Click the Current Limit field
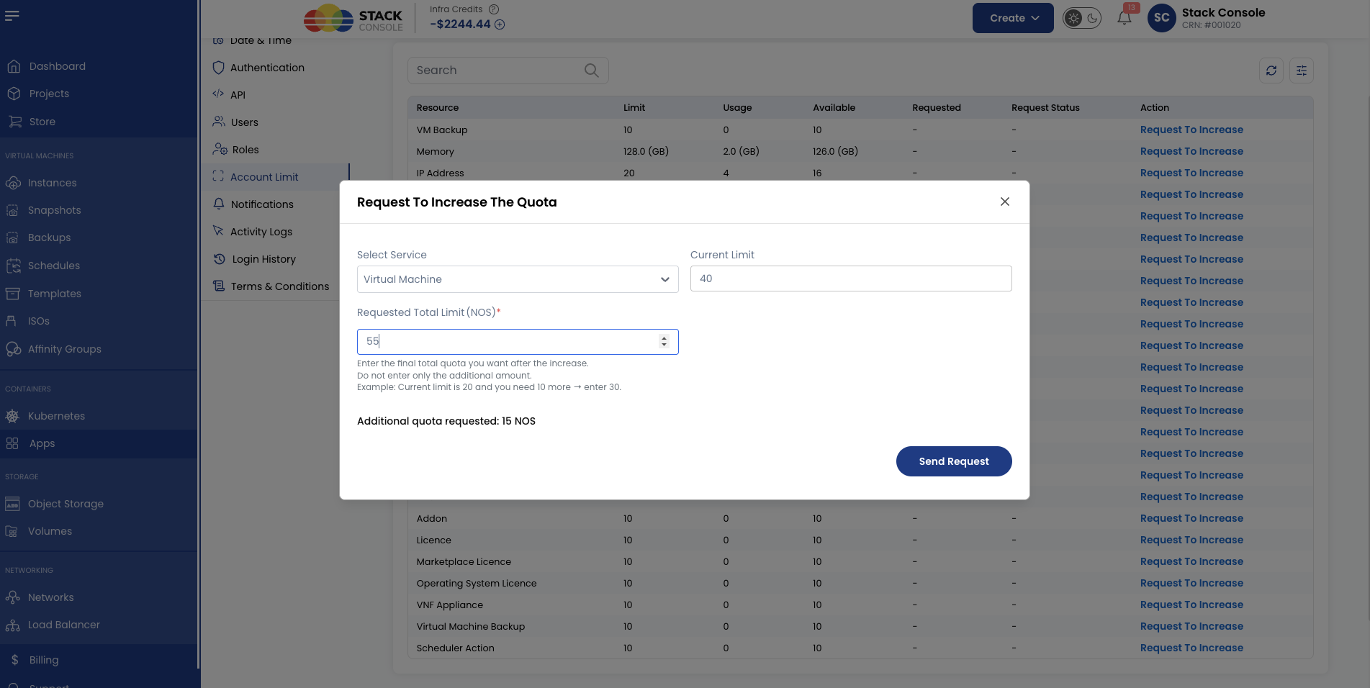 tap(851, 279)
